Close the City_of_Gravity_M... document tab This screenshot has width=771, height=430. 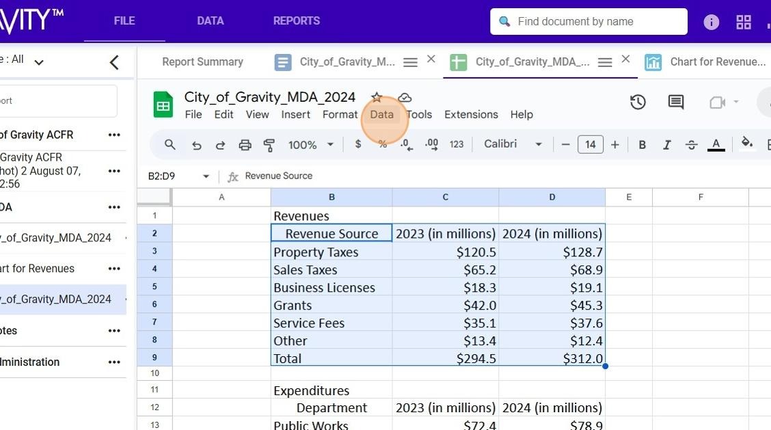(431, 59)
